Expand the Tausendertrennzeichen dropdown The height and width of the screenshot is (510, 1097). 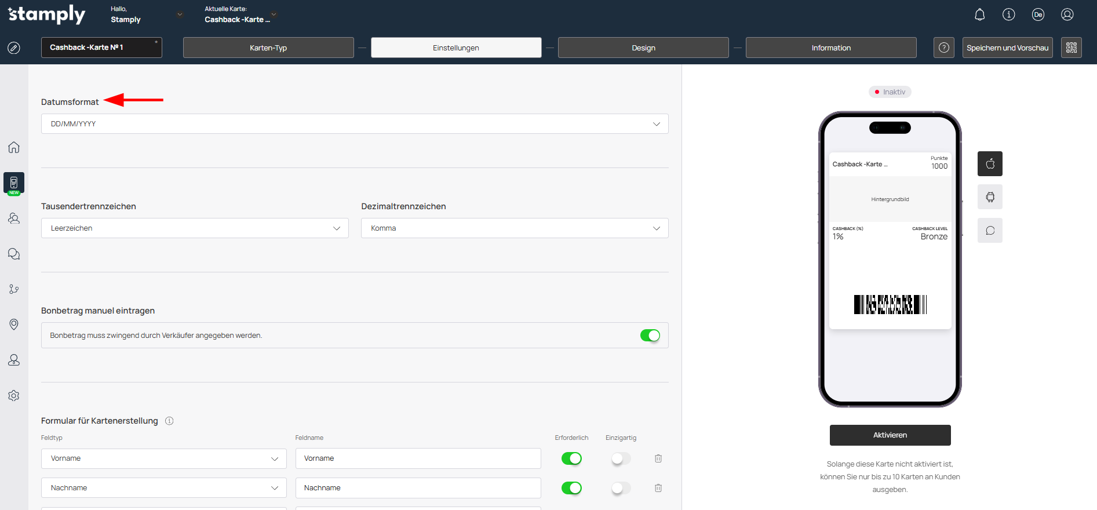click(x=195, y=228)
